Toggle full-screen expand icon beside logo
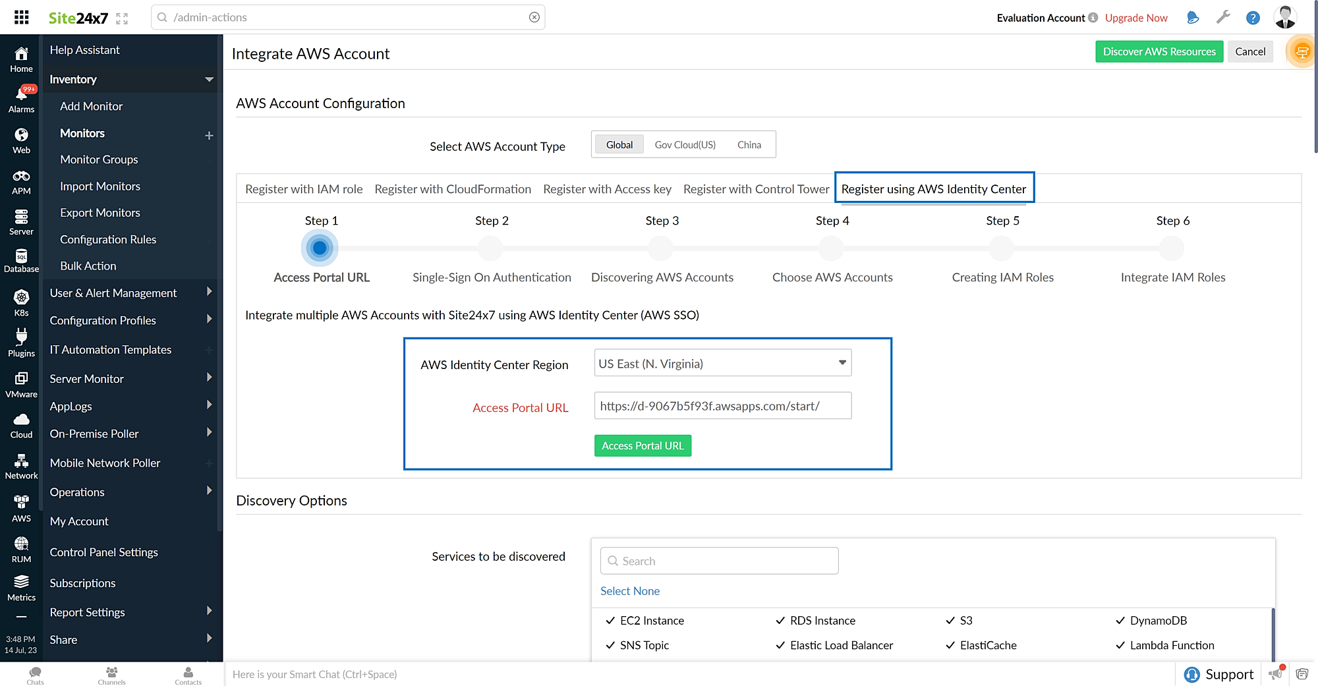 [x=122, y=18]
